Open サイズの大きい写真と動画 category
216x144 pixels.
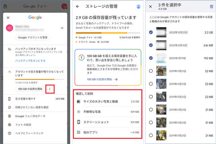pyautogui.click(x=108, y=102)
